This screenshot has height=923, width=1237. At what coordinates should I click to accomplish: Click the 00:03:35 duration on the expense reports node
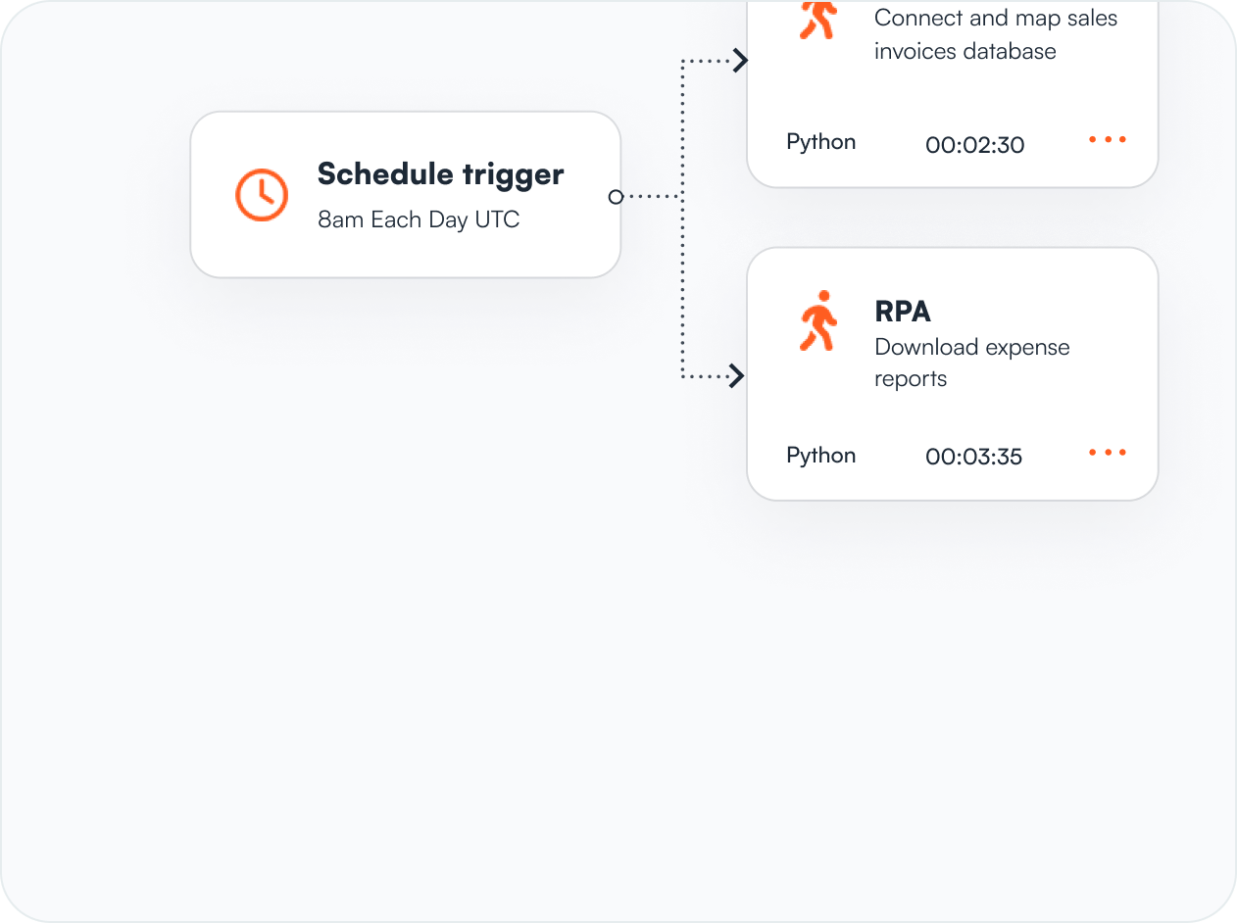973,456
